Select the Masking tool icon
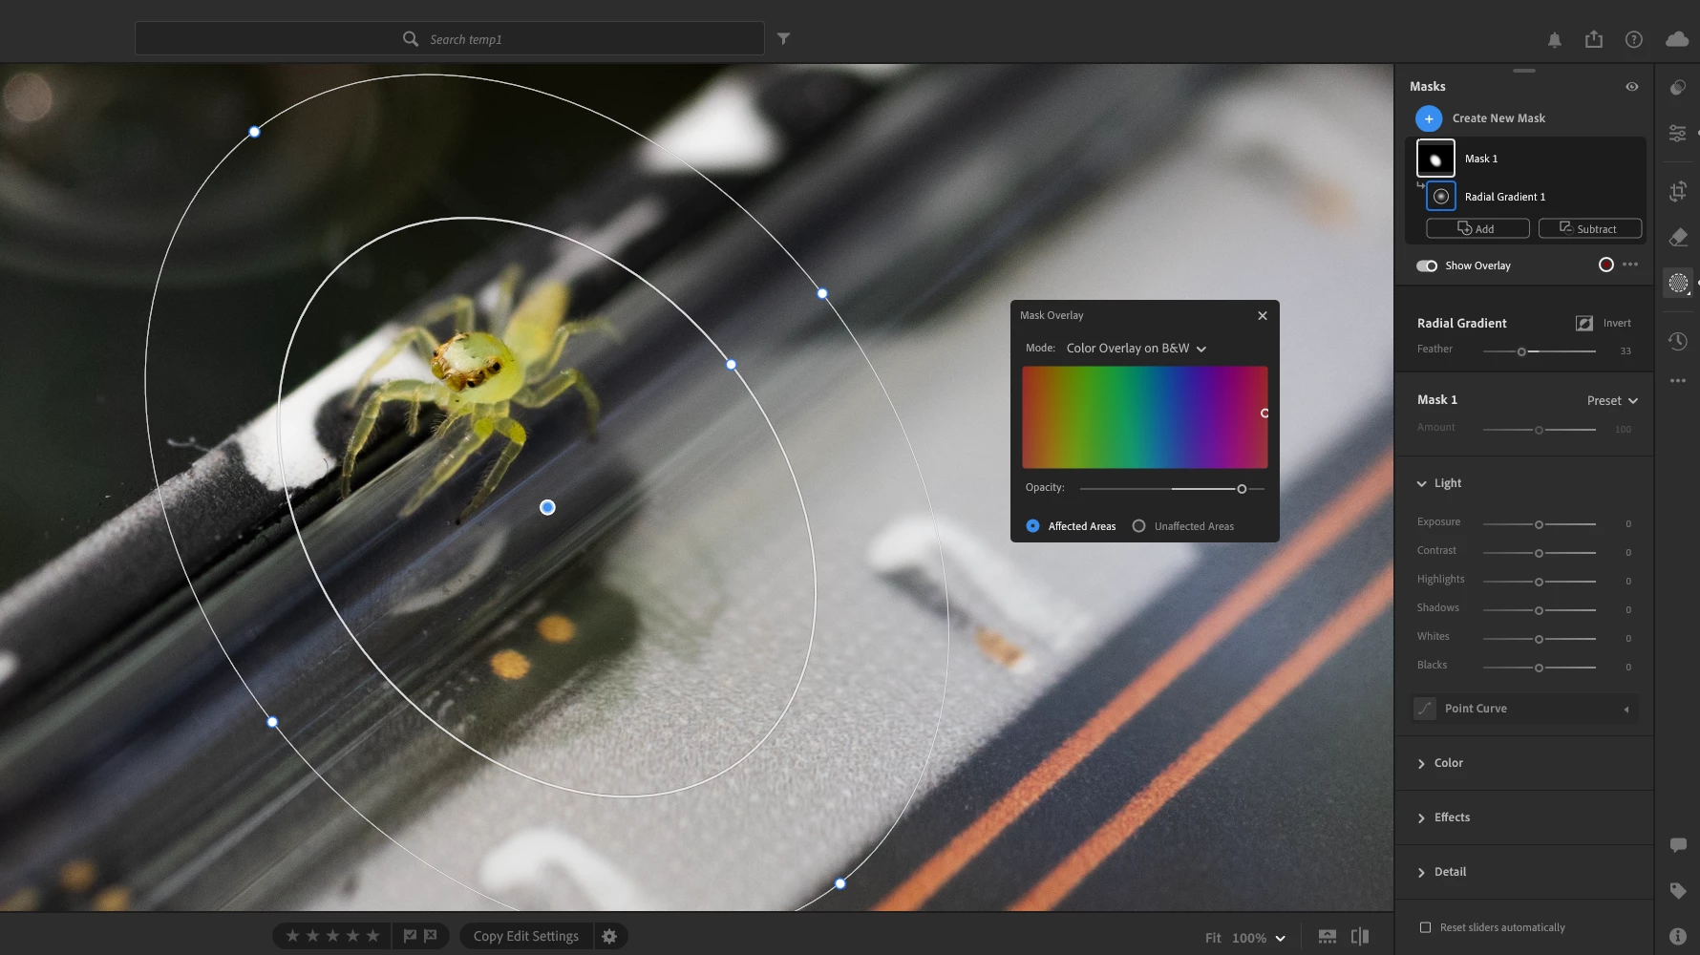Viewport: 1700px width, 955px height. 1678,283
